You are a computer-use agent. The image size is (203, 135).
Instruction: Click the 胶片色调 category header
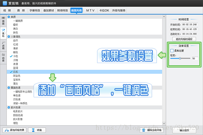[85, 107]
